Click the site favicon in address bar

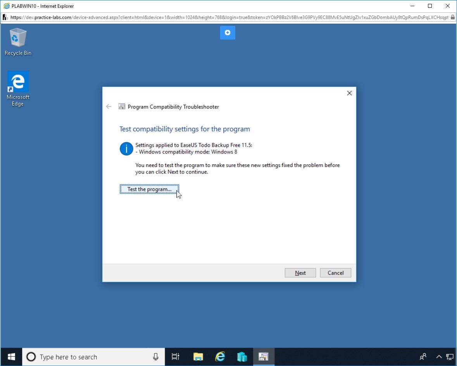click(5, 17)
